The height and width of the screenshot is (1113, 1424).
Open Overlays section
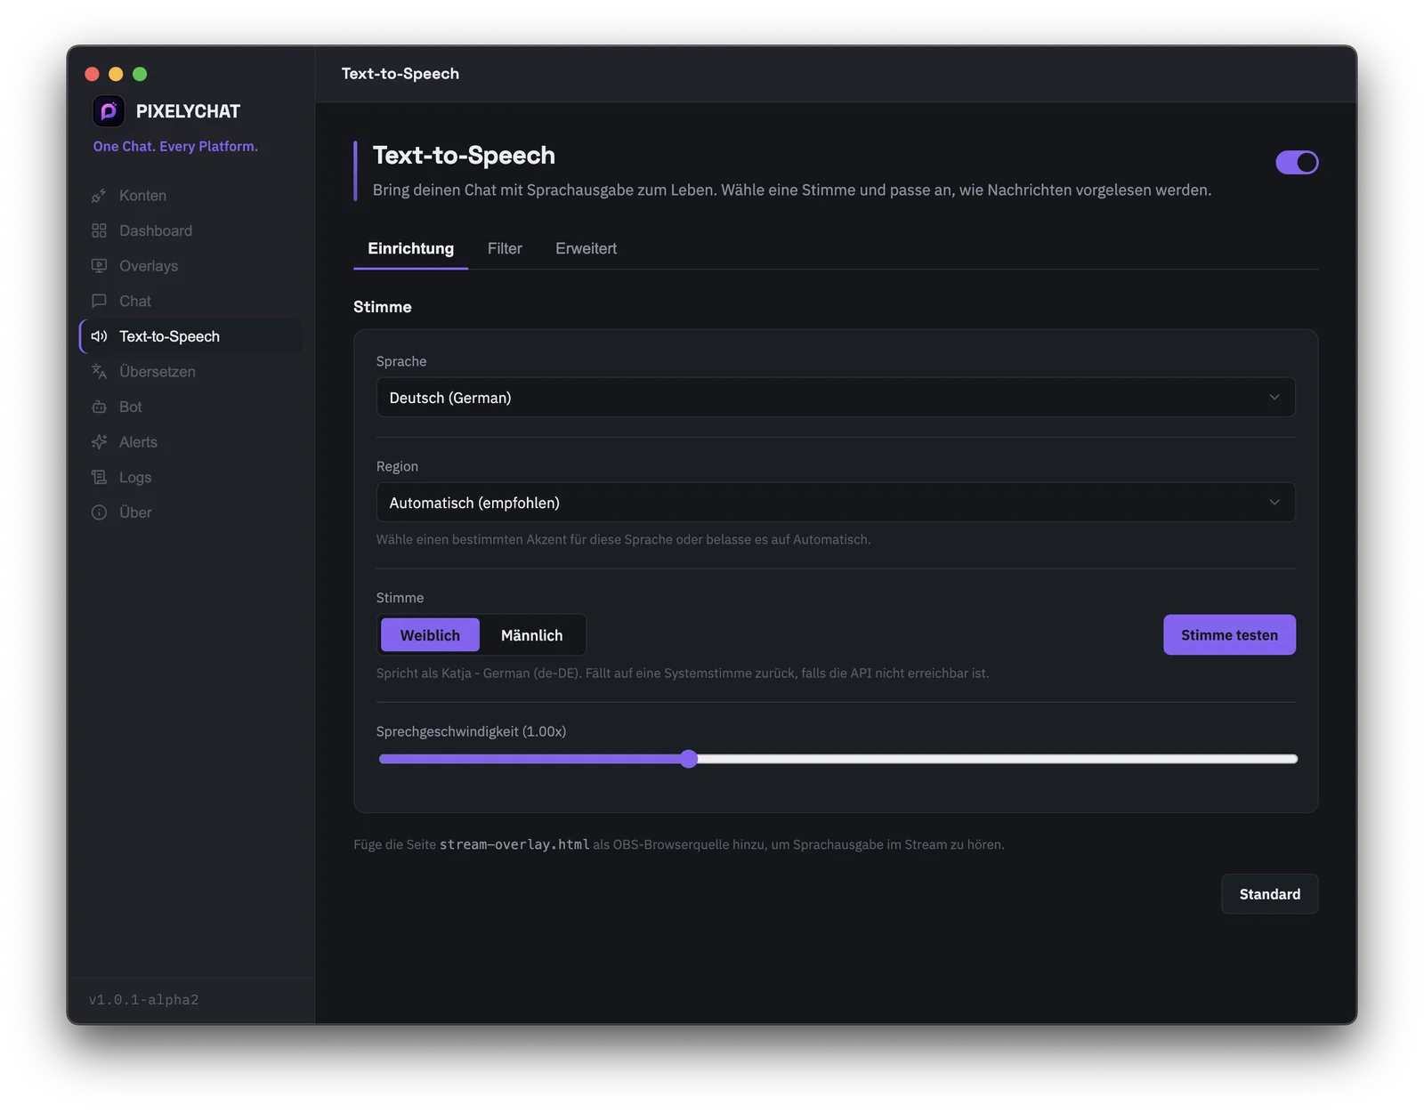[190, 266]
